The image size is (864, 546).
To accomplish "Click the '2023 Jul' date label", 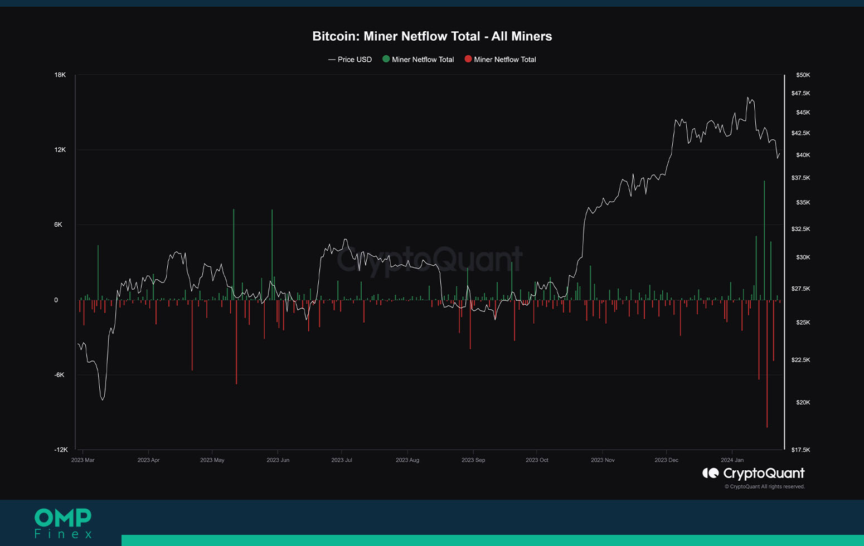I will point(342,460).
